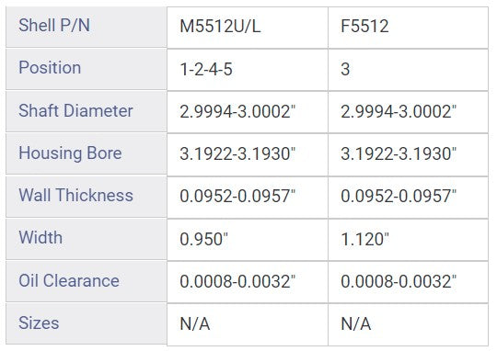Select the 1-2-4-5 position value
The image size is (497, 351).
click(x=248, y=70)
